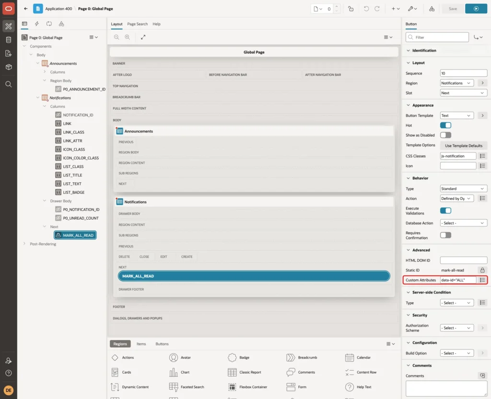The width and height of the screenshot is (491, 399).
Task: Switch to the Processing tab icon
Action: pos(49,24)
